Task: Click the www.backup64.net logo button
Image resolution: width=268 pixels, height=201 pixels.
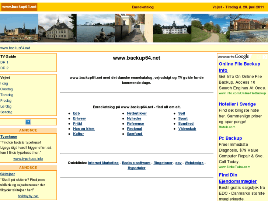Action: [x=19, y=7]
